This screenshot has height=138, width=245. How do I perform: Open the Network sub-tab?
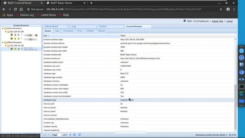(101, 31)
